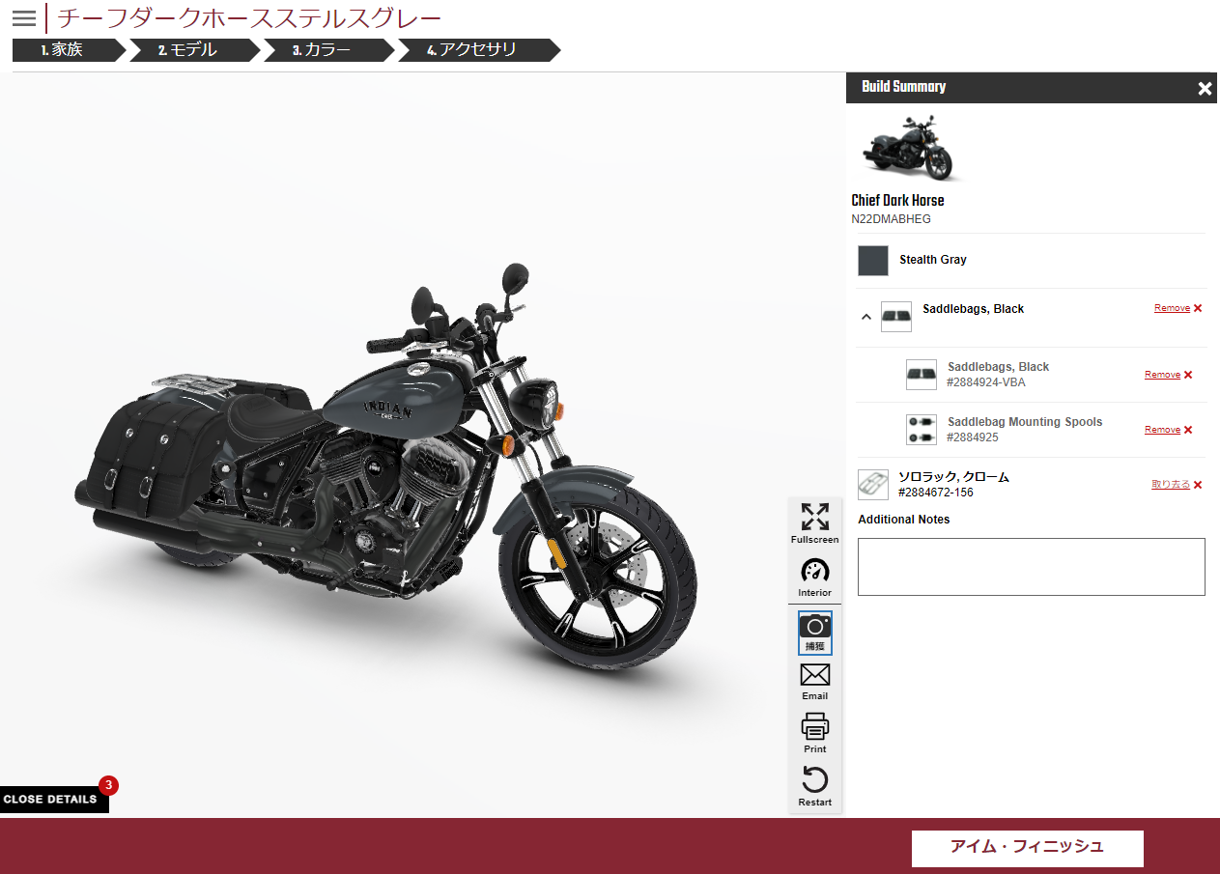Restart the configurator
This screenshot has width=1220, height=874.
point(815,787)
